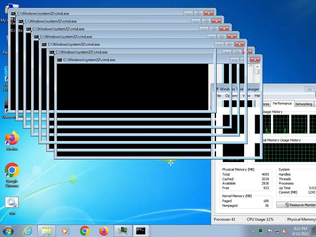Viewport: 316px width, 237px height.
Task: Click the Windows Task Manager title icon
Action: [x=217, y=89]
